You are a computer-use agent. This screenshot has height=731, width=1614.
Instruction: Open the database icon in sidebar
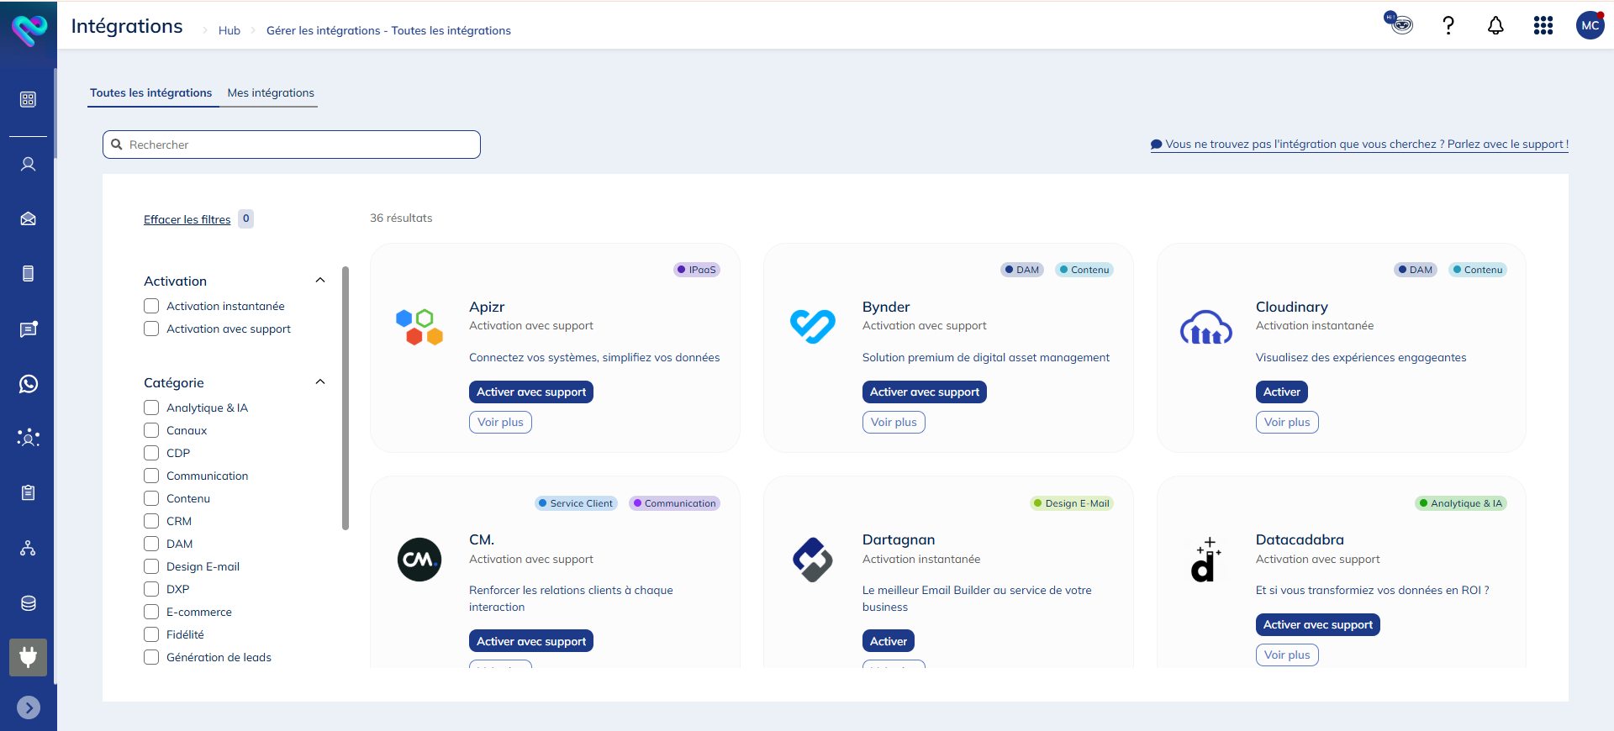coord(29,603)
